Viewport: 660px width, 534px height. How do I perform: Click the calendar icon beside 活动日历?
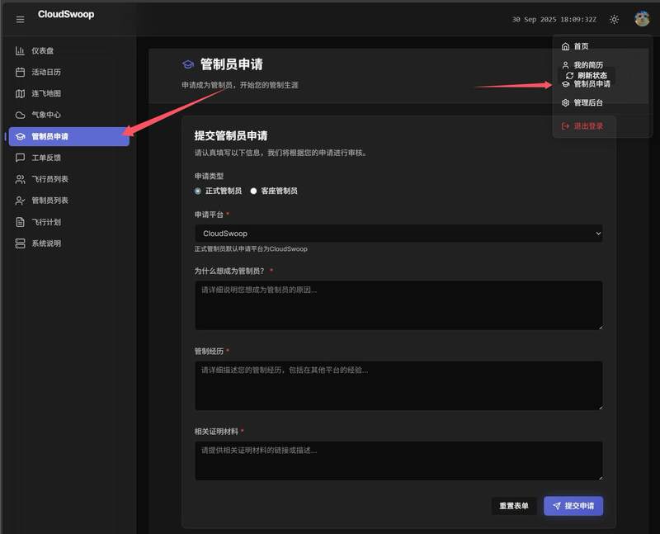[20, 72]
